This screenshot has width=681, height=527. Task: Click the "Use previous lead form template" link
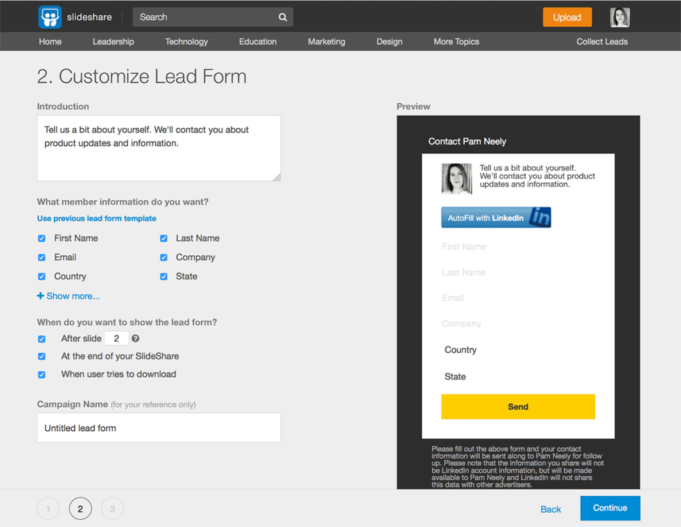pos(96,218)
